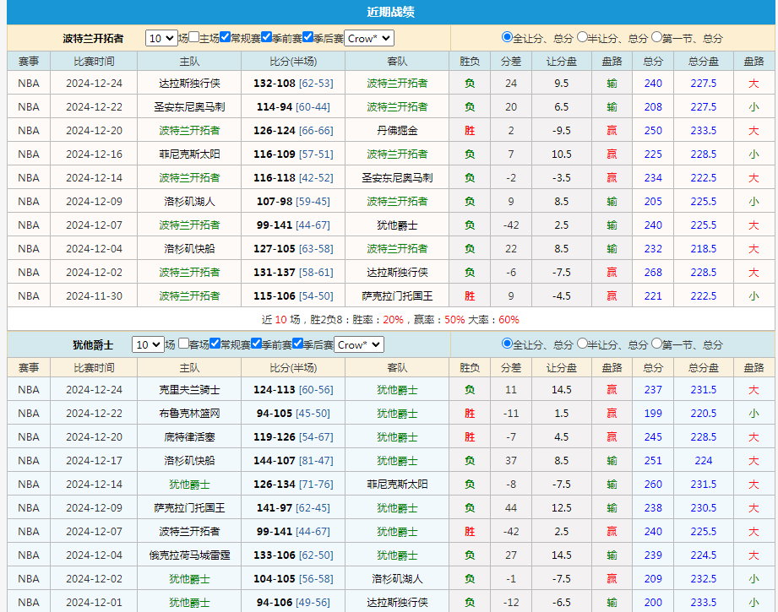Select the 全上分、总分 option for 犹他爵士
This screenshot has width=778, height=612.
click(505, 345)
